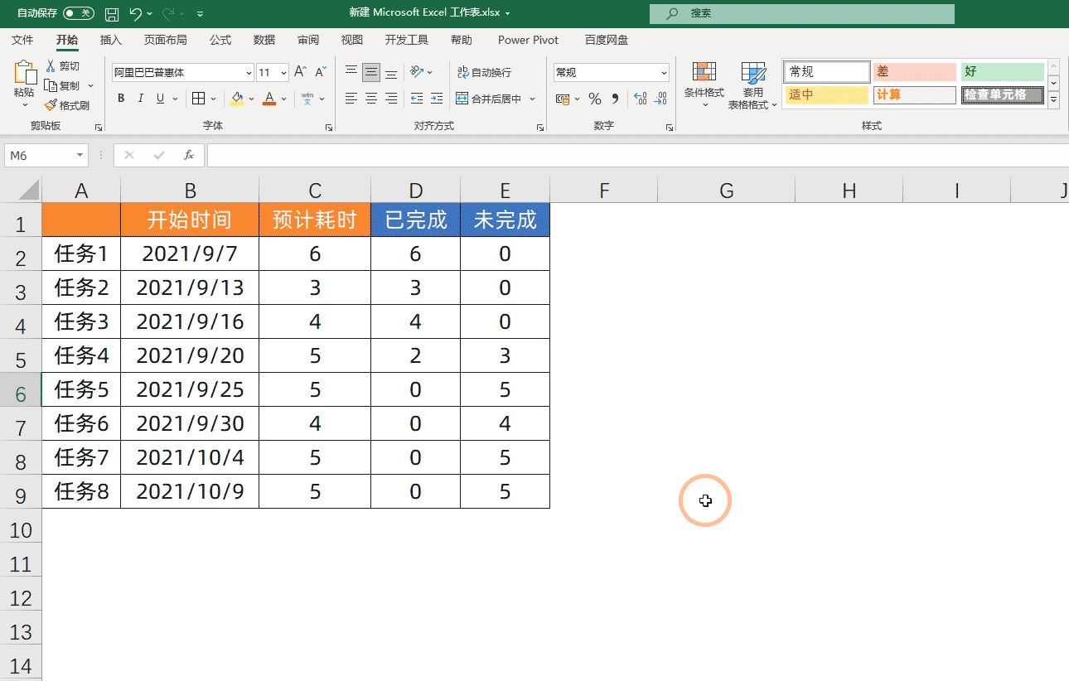Image resolution: width=1069 pixels, height=681 pixels.
Task: Expand the 合并后居中 dropdown arrow
Action: (x=532, y=99)
